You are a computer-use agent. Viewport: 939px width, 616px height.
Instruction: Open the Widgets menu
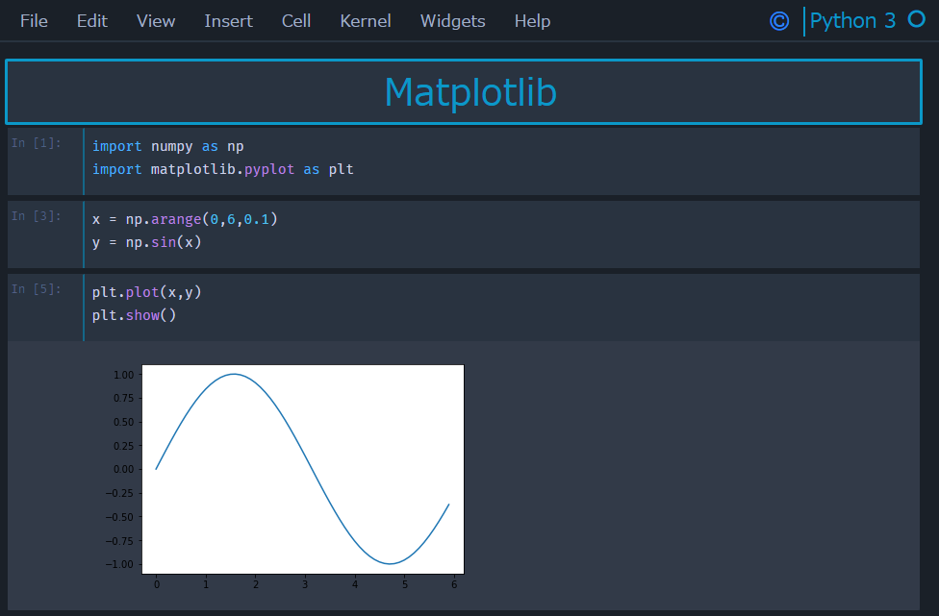coord(453,21)
